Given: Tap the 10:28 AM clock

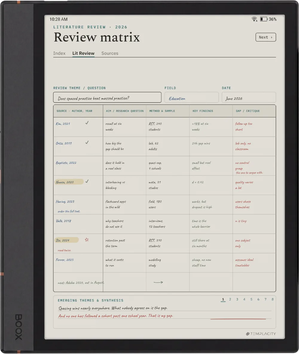Looking at the screenshot, I should [x=59, y=19].
